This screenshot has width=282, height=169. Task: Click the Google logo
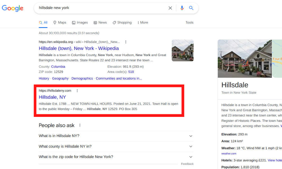[13, 8]
